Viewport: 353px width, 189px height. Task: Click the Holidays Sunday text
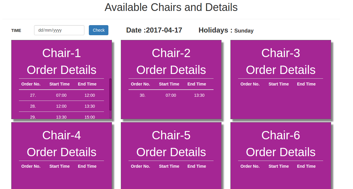click(x=226, y=30)
